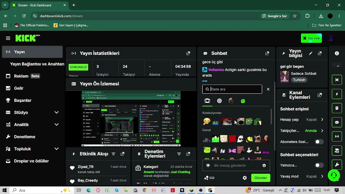Click Google'a Sor in address bar
This screenshot has width=345, height=194.
275,16
